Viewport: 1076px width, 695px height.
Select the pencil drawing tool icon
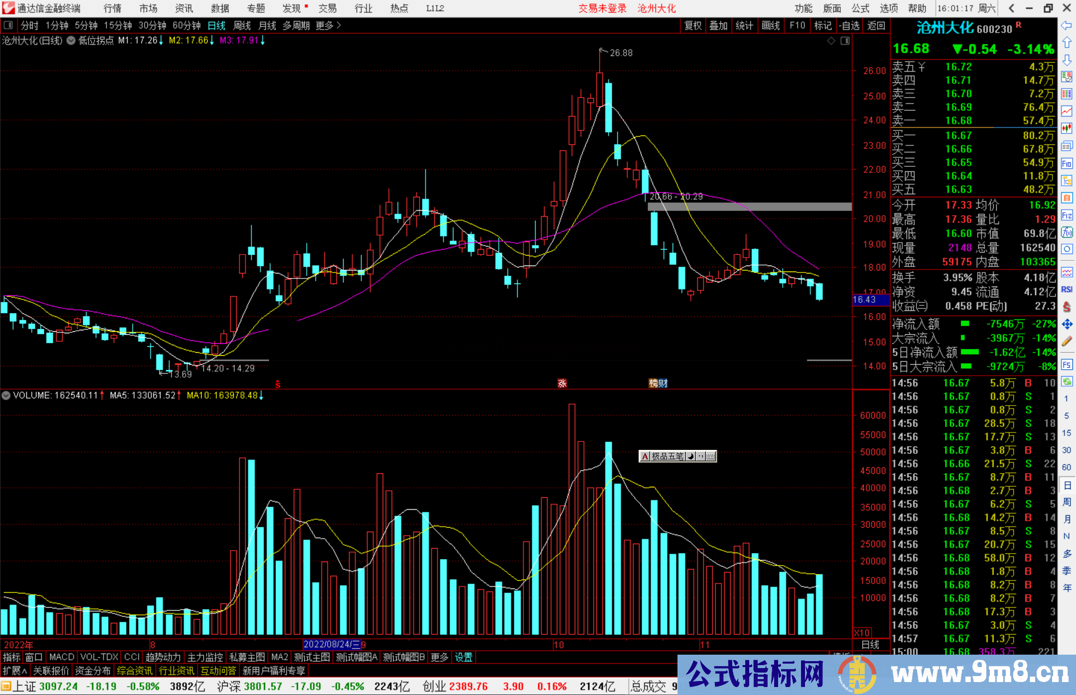[1067, 341]
